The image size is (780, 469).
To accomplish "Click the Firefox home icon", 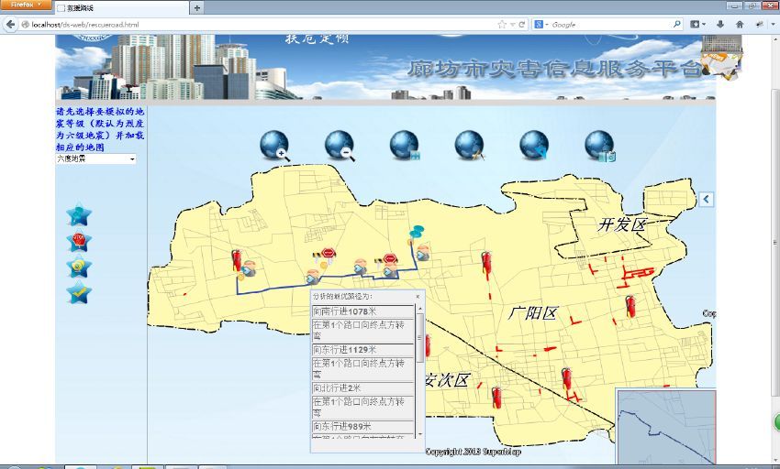I will (x=740, y=25).
